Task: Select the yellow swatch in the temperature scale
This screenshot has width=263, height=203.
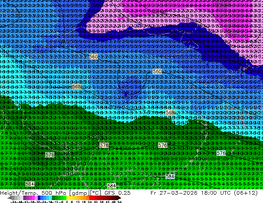Action: pos(68,198)
